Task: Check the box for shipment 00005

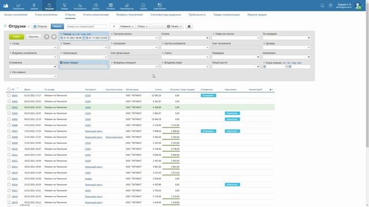Action: (9, 119)
